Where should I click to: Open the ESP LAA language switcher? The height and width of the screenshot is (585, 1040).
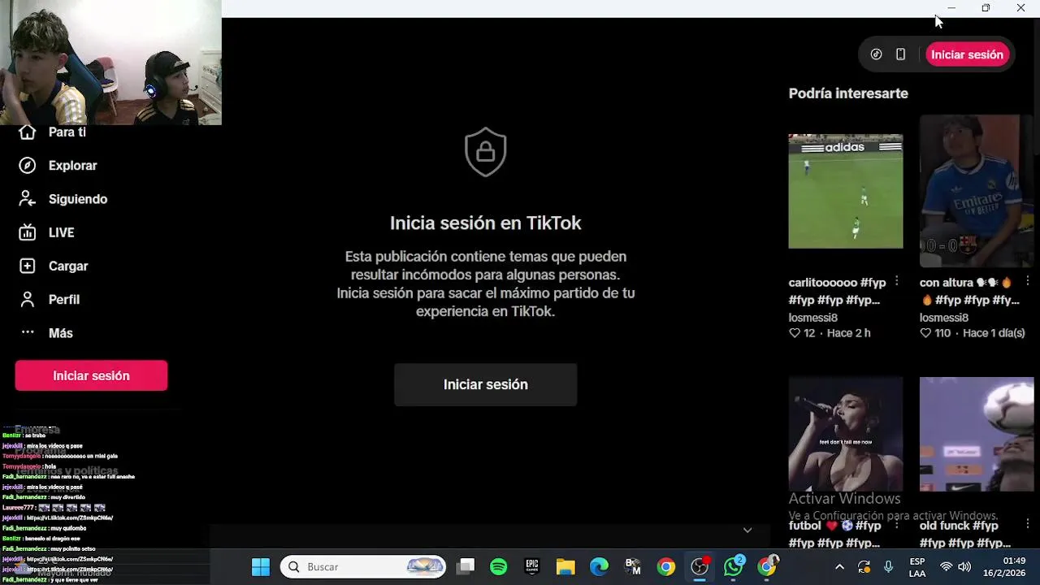coord(917,567)
